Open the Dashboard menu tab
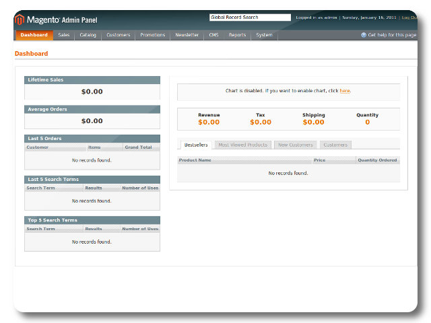Image resolution: width=431 pixels, height=323 pixels. pyautogui.click(x=34, y=35)
